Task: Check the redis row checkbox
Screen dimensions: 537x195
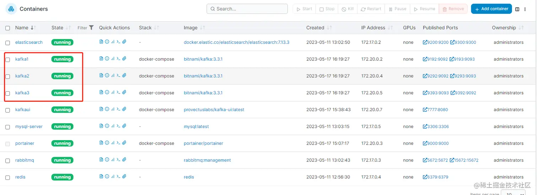Action: [7, 178]
